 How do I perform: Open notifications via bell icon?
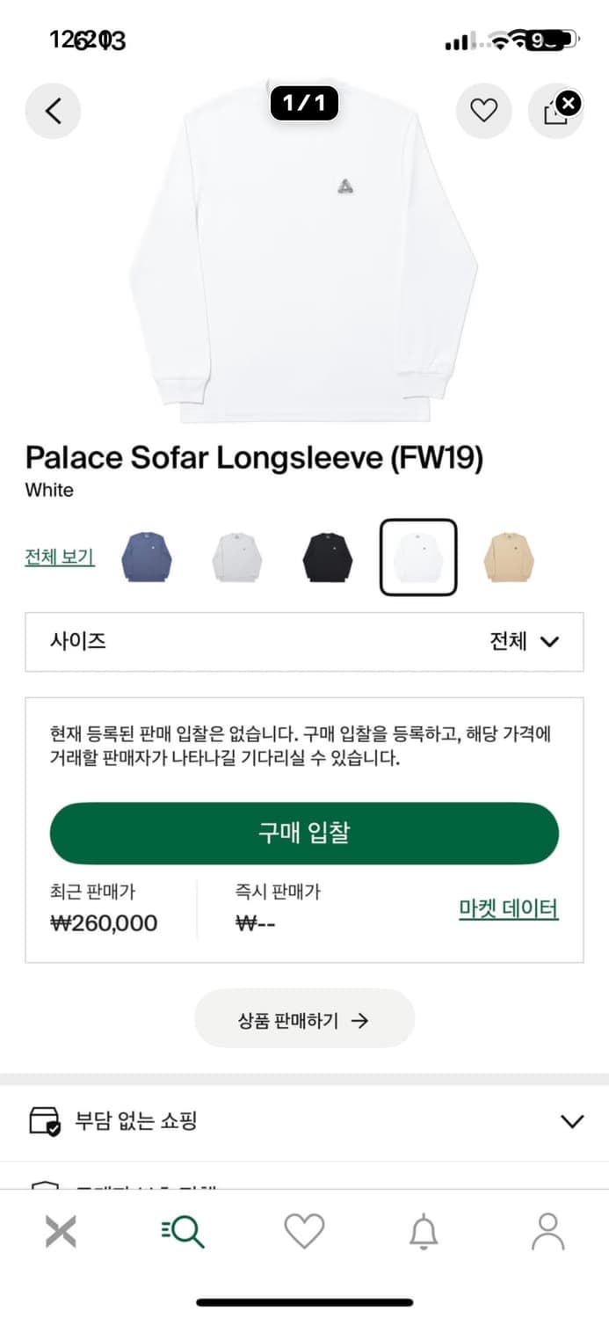425,1232
